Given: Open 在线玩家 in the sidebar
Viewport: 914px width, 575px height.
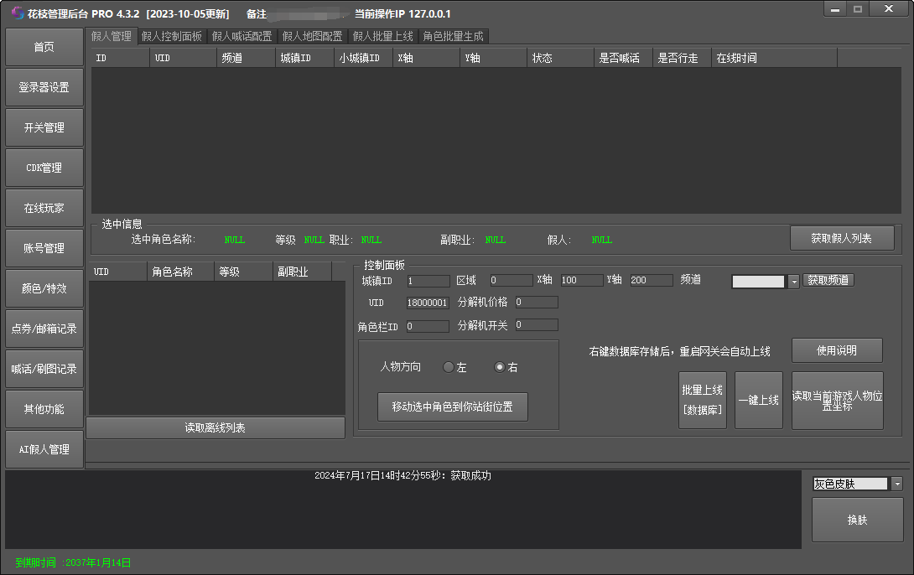Looking at the screenshot, I should (x=44, y=208).
